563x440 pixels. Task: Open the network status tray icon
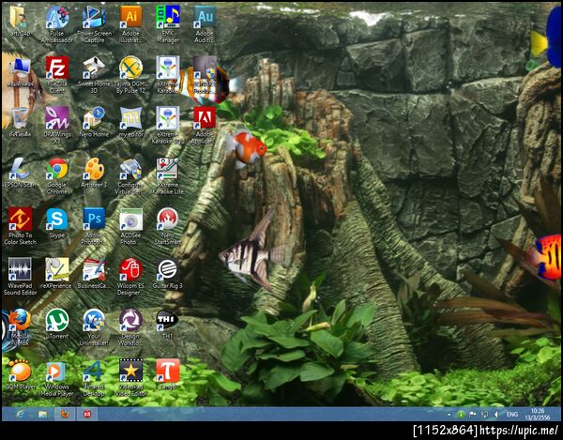484,415
